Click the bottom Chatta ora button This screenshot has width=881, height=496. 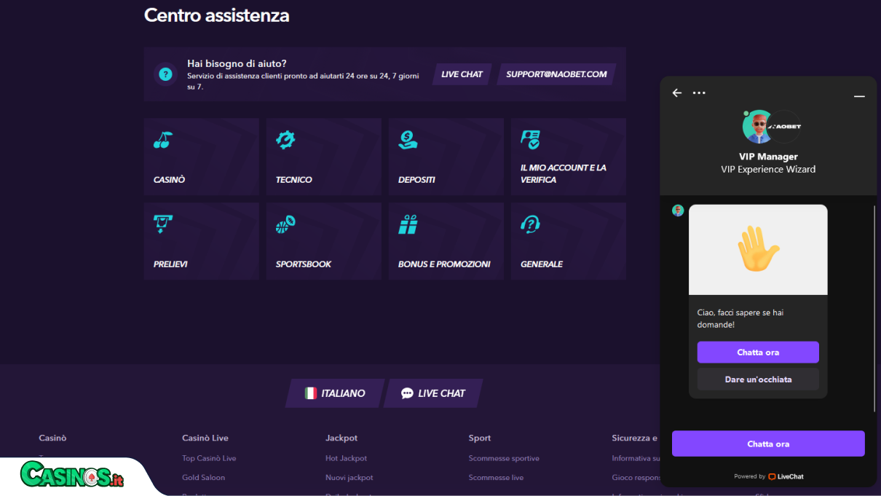point(768,444)
